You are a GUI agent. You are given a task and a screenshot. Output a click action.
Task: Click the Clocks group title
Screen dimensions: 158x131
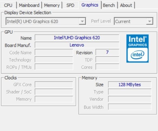coord(11,78)
